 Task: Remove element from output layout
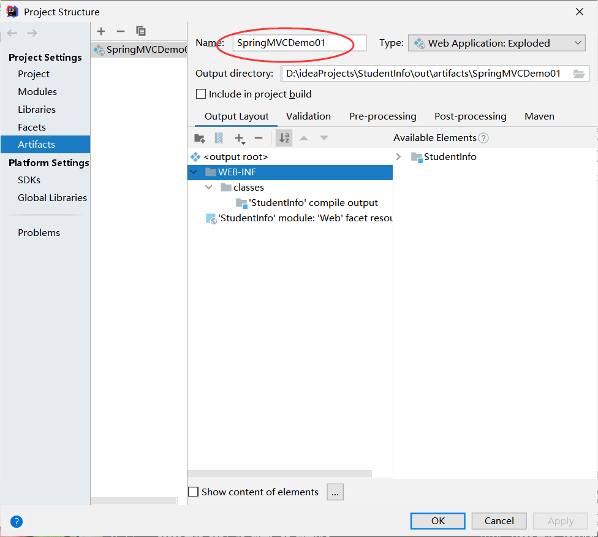click(259, 138)
